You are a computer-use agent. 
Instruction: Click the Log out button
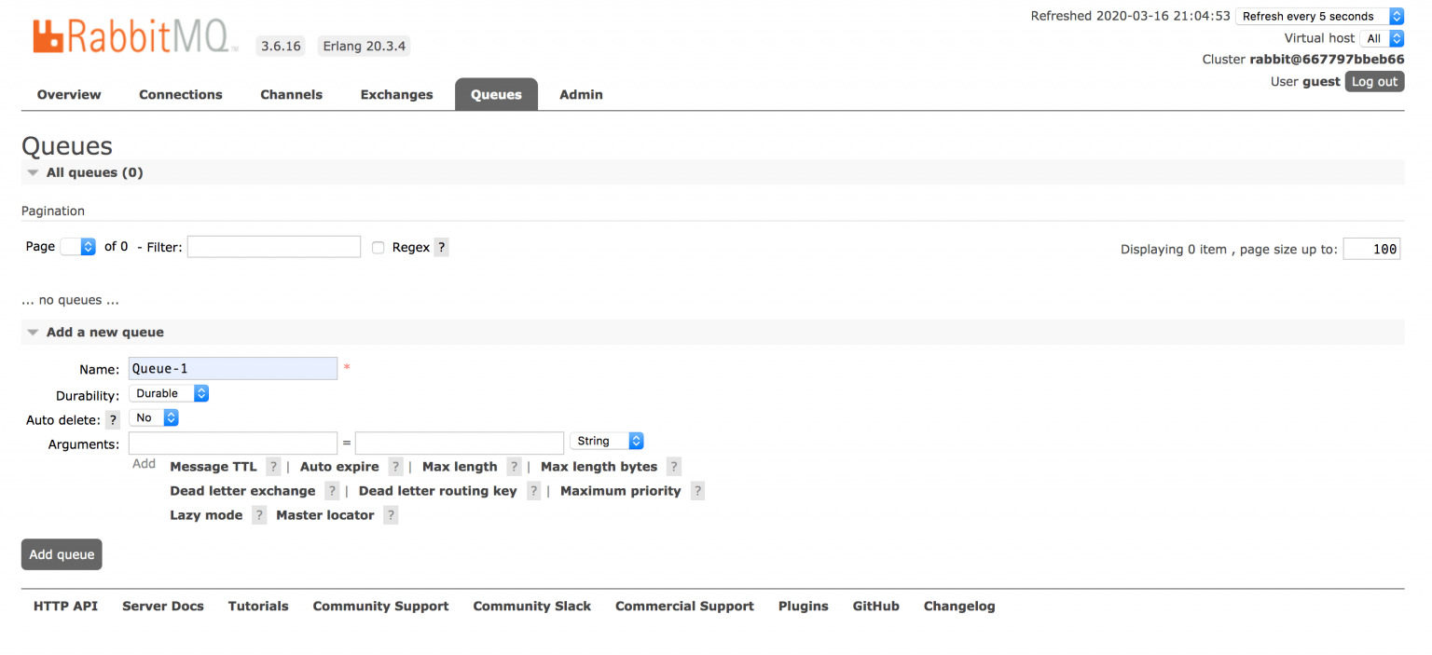tap(1374, 81)
